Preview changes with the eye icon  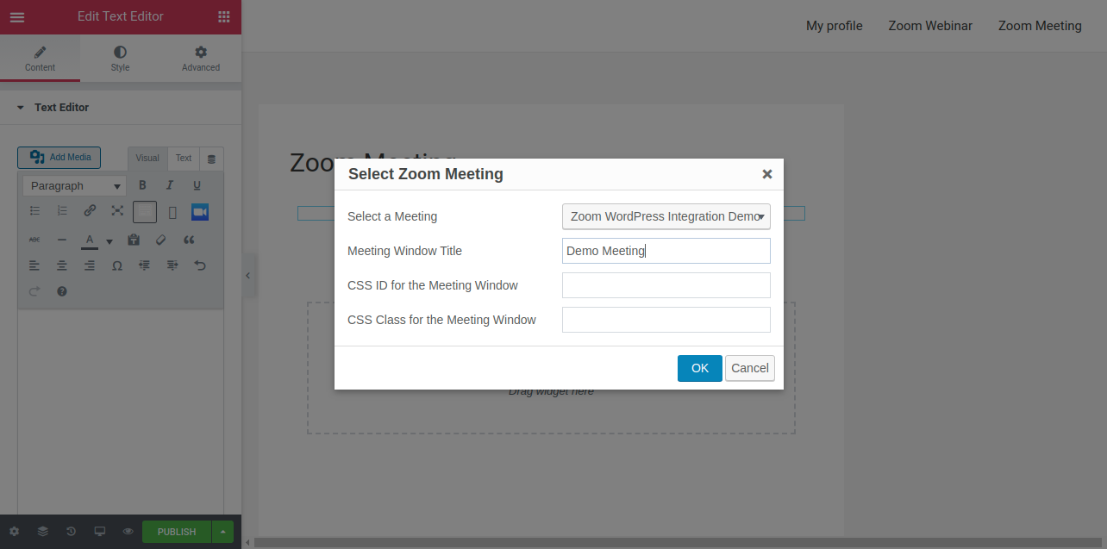(128, 532)
